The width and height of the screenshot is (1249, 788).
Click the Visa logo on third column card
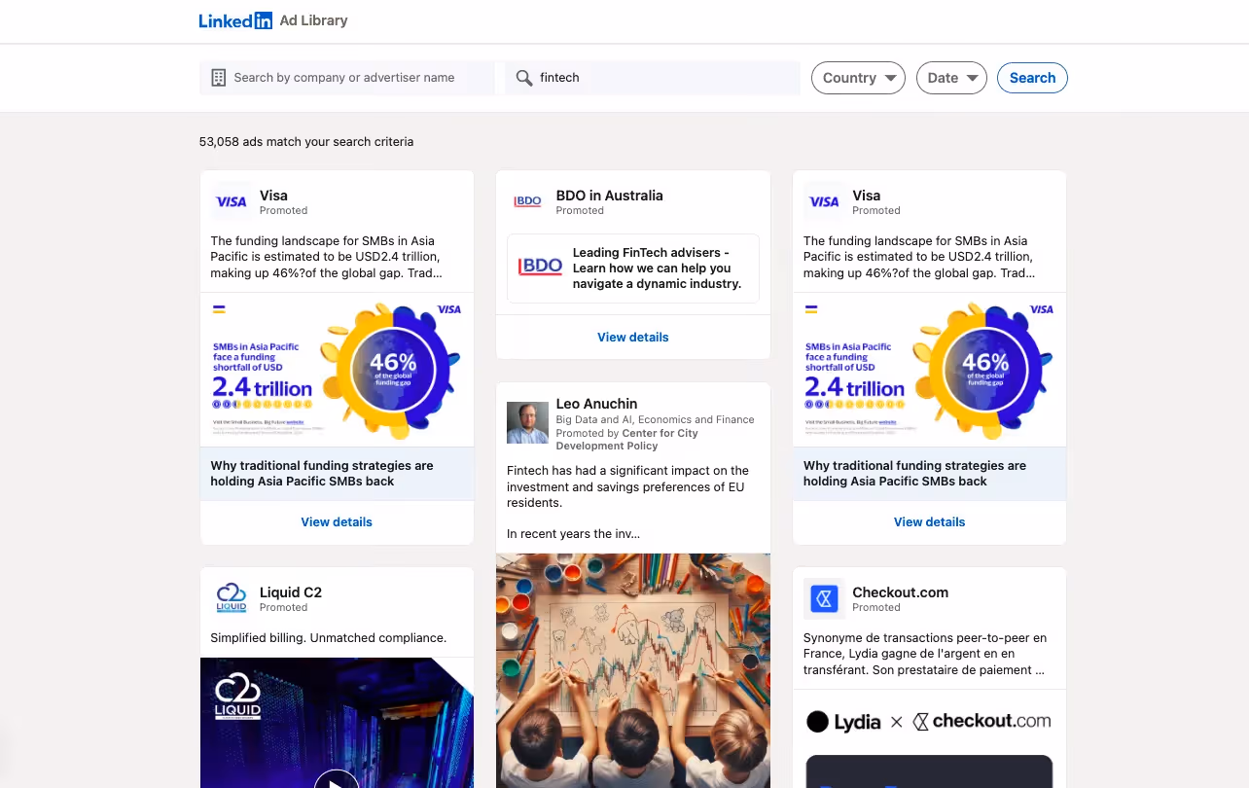pos(824,202)
